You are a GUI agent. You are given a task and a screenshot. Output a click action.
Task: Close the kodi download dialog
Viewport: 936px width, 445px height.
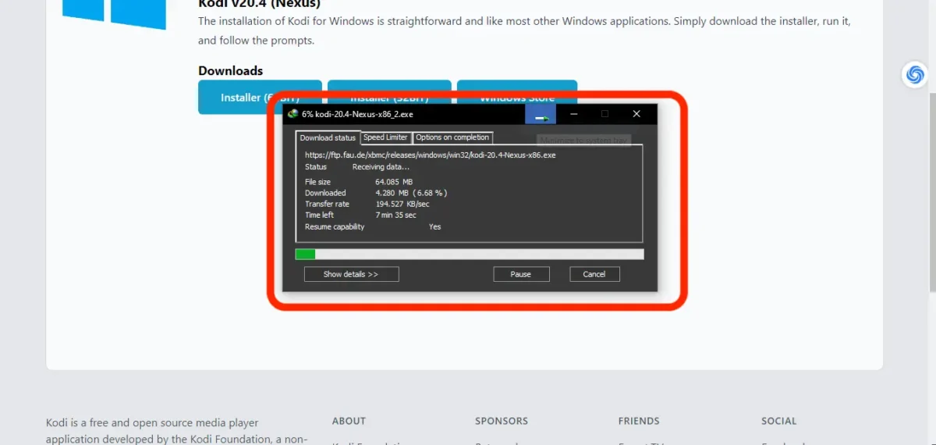[636, 114]
